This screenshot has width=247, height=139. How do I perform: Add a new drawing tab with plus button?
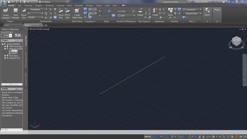click(46, 25)
